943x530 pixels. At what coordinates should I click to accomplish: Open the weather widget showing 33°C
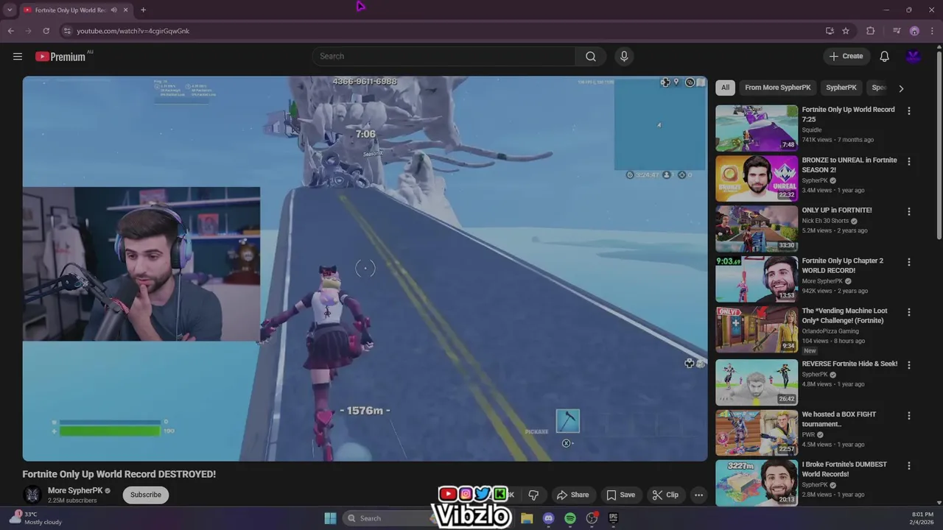35,518
